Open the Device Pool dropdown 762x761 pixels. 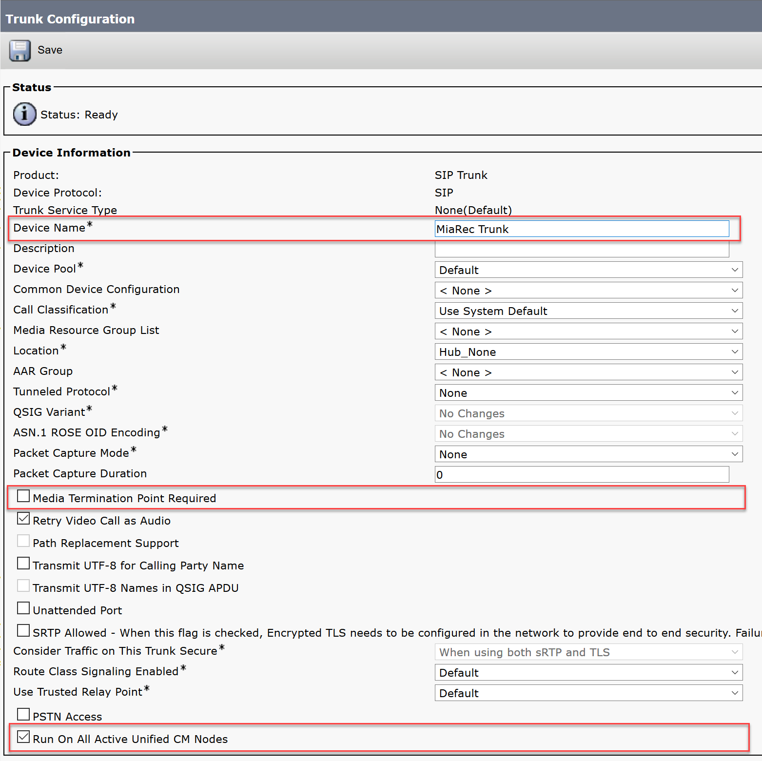(x=588, y=270)
